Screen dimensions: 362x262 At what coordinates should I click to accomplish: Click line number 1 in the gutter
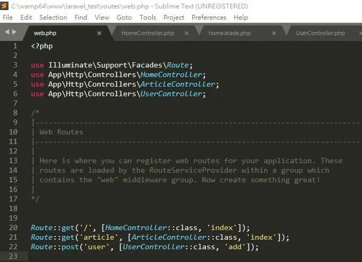pyautogui.click(x=15, y=46)
